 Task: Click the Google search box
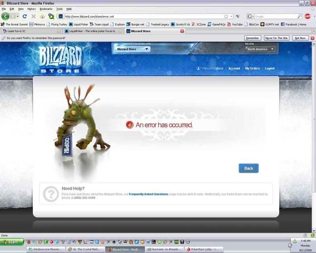(276, 16)
